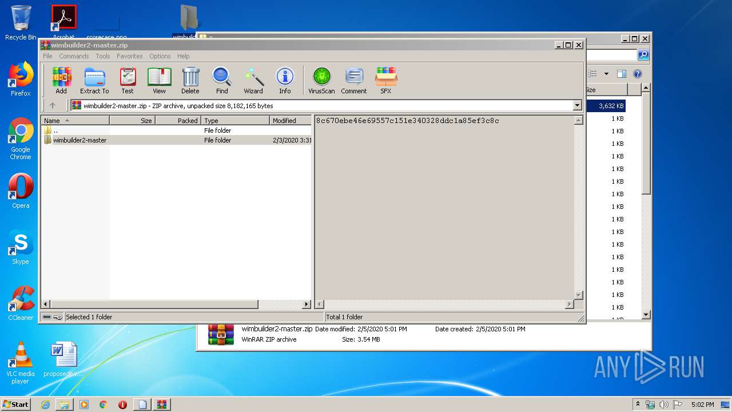Viewport: 732px width, 412px height.
Task: Select the wimbuilder2-master folder row
Action: (177, 140)
